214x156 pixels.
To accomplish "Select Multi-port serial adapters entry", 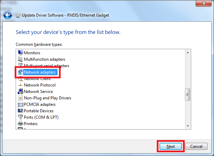I will click(46, 66).
